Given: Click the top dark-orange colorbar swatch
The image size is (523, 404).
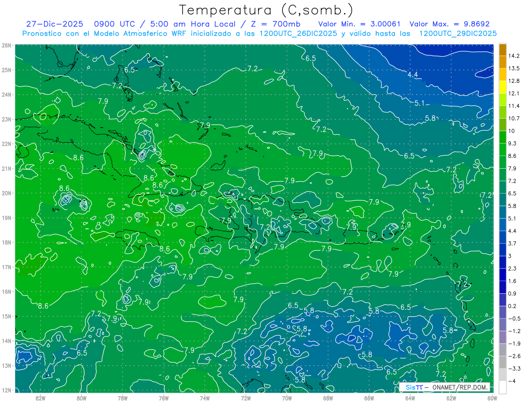Looking at the screenshot, I should coord(503,50).
